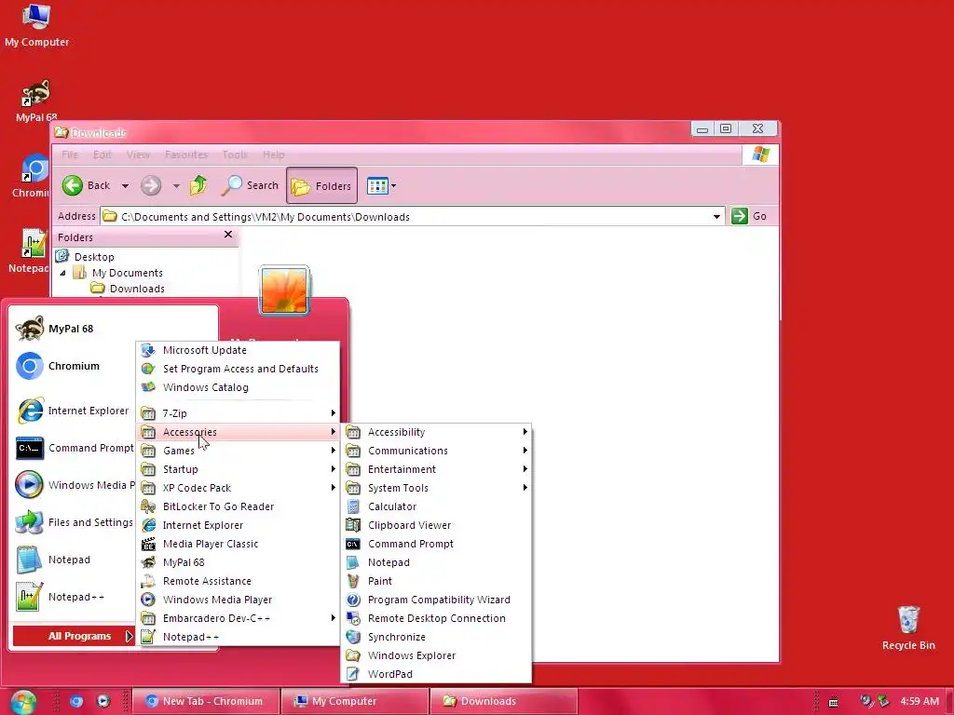Launch Clipboard Viewer
The height and width of the screenshot is (715, 954).
(x=436, y=525)
